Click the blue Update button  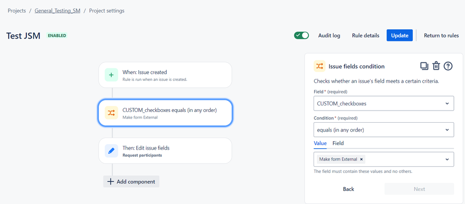399,35
